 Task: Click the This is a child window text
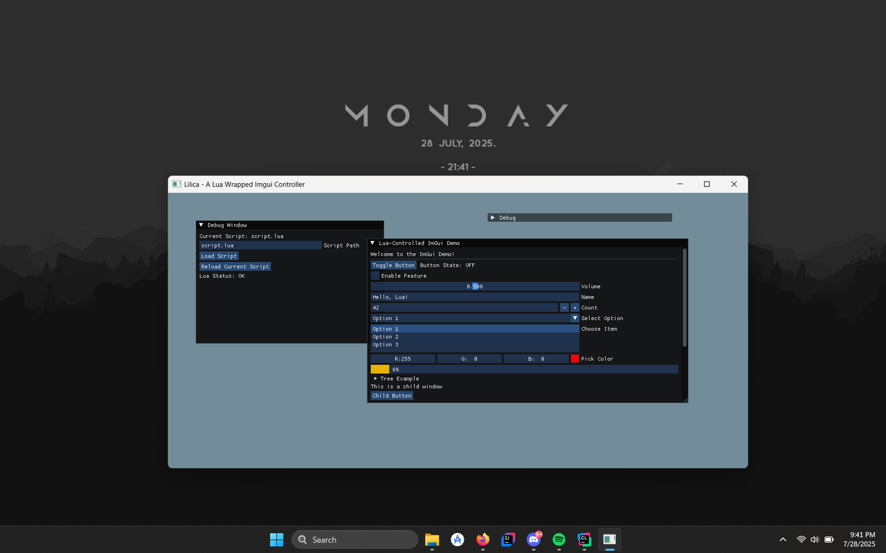point(406,386)
